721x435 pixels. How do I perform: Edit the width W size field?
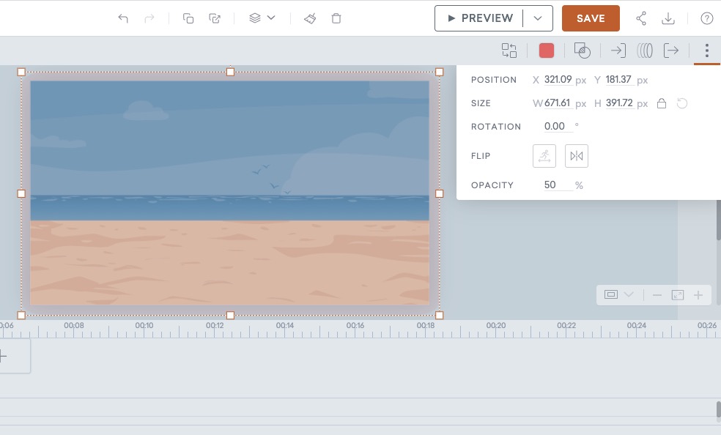(558, 103)
